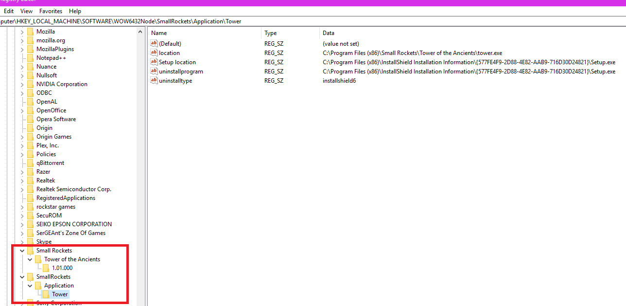Select the 'Tower of the Ancients' key label
The width and height of the screenshot is (626, 306).
click(72, 259)
